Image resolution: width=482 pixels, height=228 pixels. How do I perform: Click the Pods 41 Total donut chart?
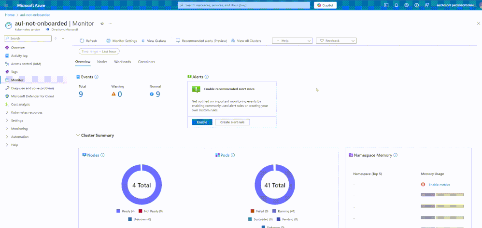(x=275, y=185)
